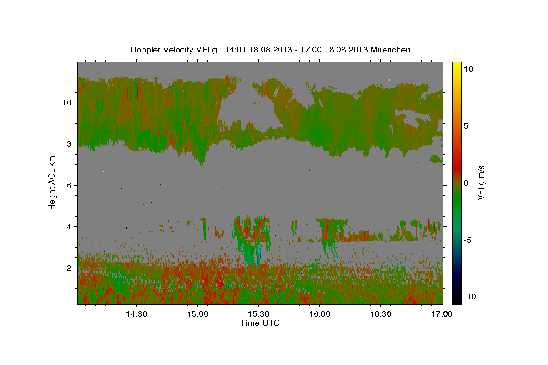The width and height of the screenshot is (548, 365).
Task: Click the height tick label 2
Action: [x=70, y=268]
